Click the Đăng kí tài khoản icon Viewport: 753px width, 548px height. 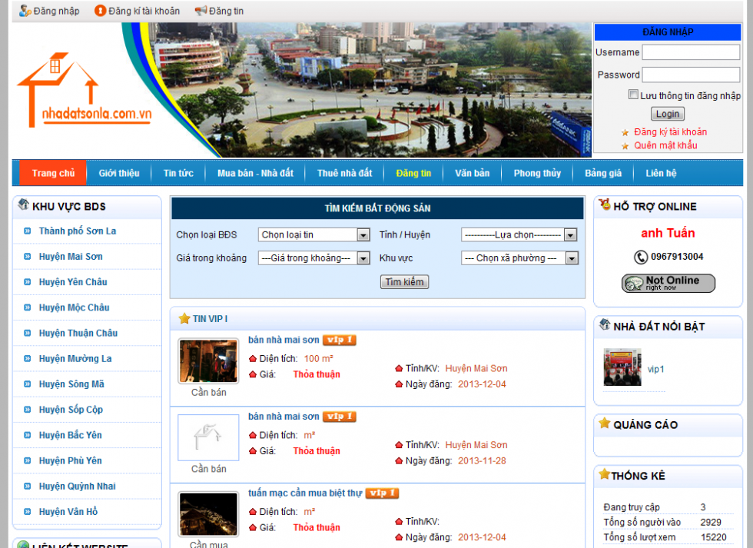point(100,11)
